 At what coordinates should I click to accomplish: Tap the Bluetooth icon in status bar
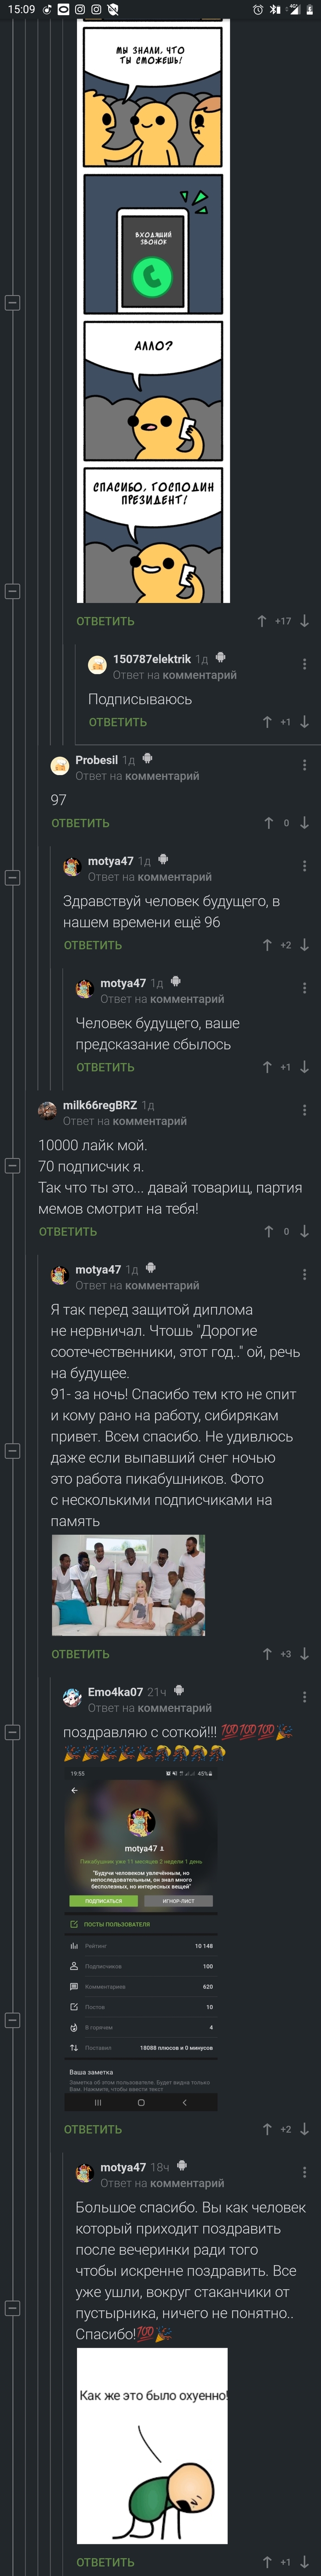(274, 9)
